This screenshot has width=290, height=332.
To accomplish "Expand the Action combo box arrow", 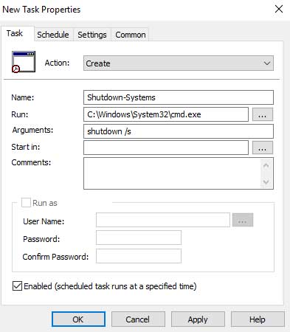I will click(267, 63).
